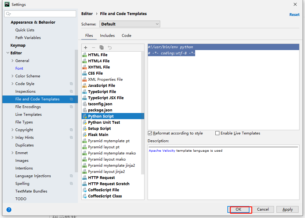
Task: Open the Font settings page
Action: pos(19,68)
